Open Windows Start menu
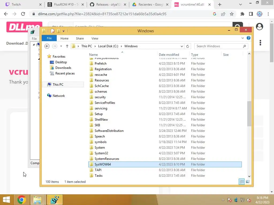 (6, 200)
